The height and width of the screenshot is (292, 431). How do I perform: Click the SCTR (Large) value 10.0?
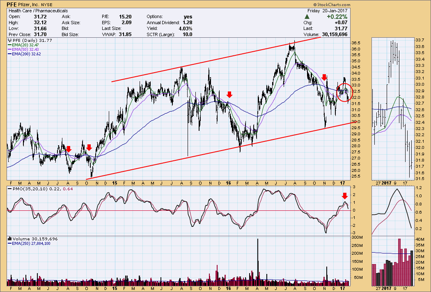point(187,34)
